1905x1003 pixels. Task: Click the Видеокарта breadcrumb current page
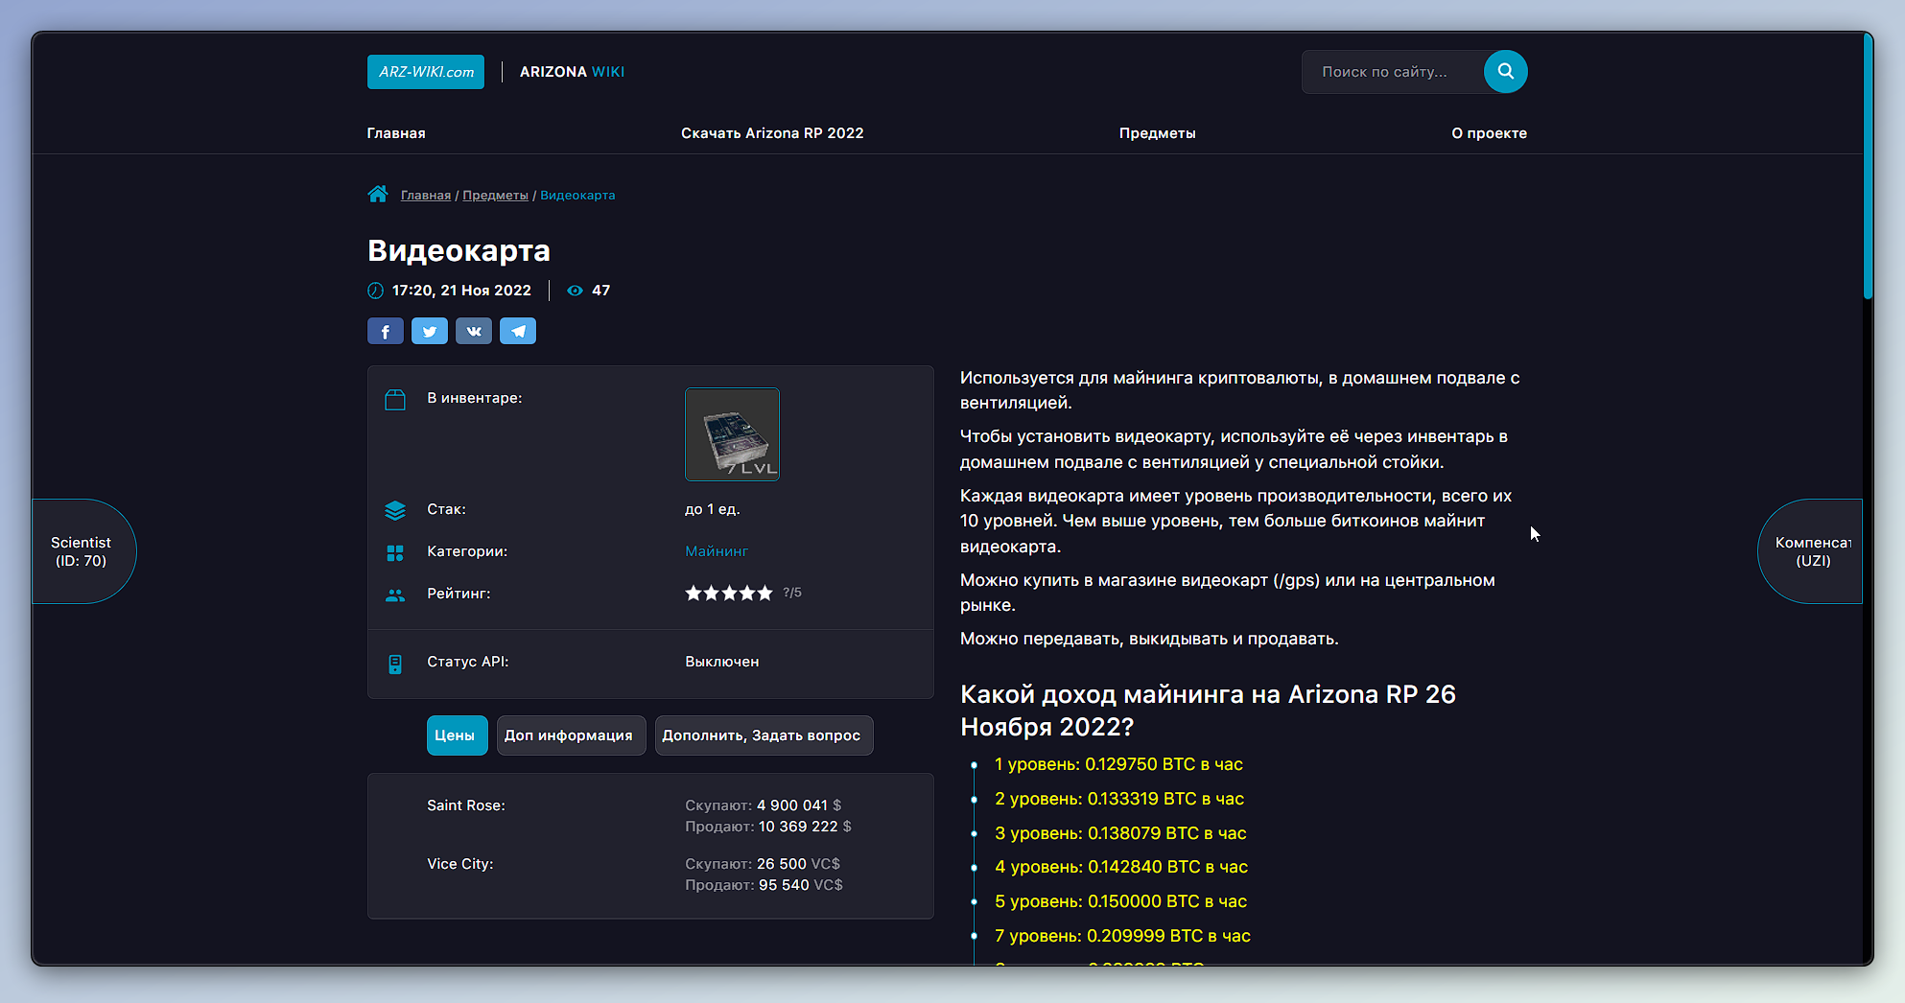[x=577, y=196]
